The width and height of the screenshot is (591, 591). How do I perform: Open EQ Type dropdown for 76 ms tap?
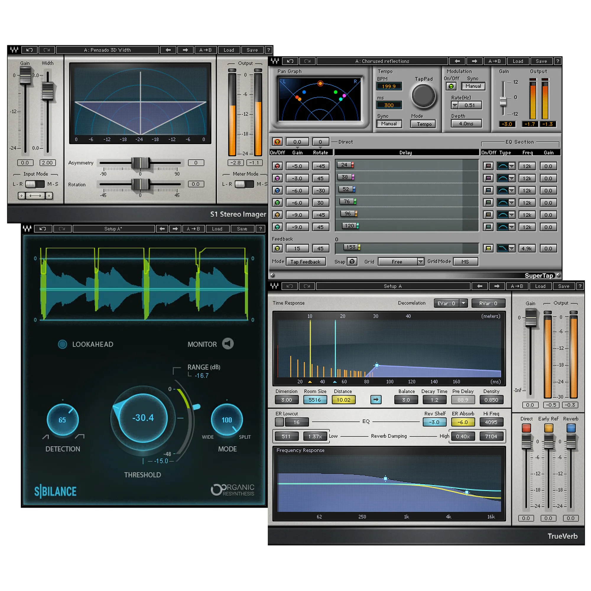[512, 202]
